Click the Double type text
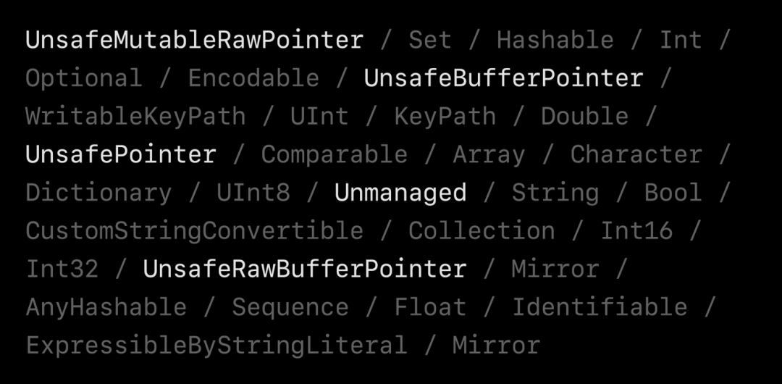The height and width of the screenshot is (384, 782). (584, 117)
